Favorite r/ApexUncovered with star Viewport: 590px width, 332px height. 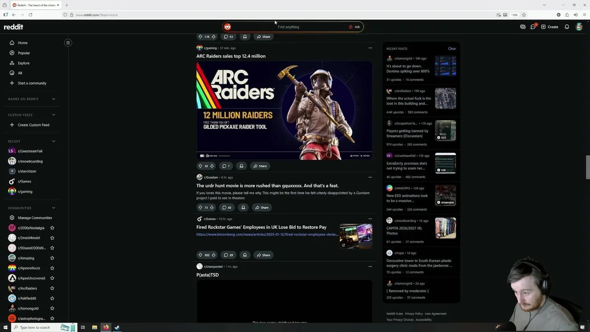(x=52, y=278)
